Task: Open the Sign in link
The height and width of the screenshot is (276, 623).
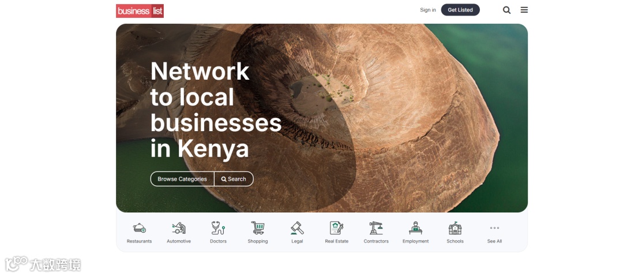Action: (x=428, y=10)
